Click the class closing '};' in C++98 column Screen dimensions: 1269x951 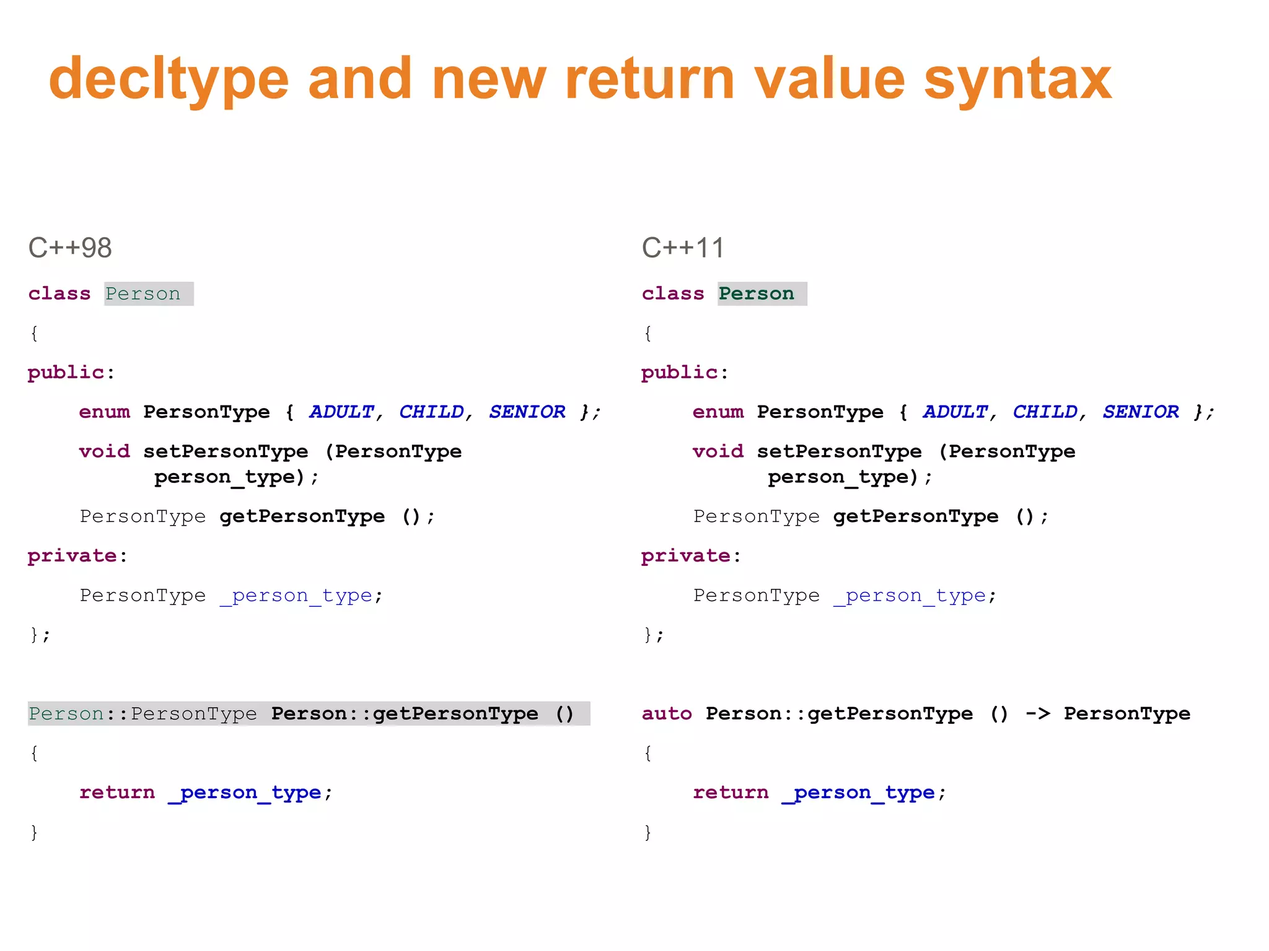point(40,635)
